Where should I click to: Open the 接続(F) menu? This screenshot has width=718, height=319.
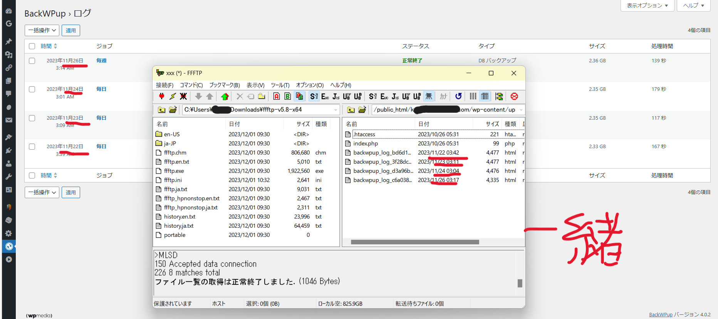[x=164, y=85]
